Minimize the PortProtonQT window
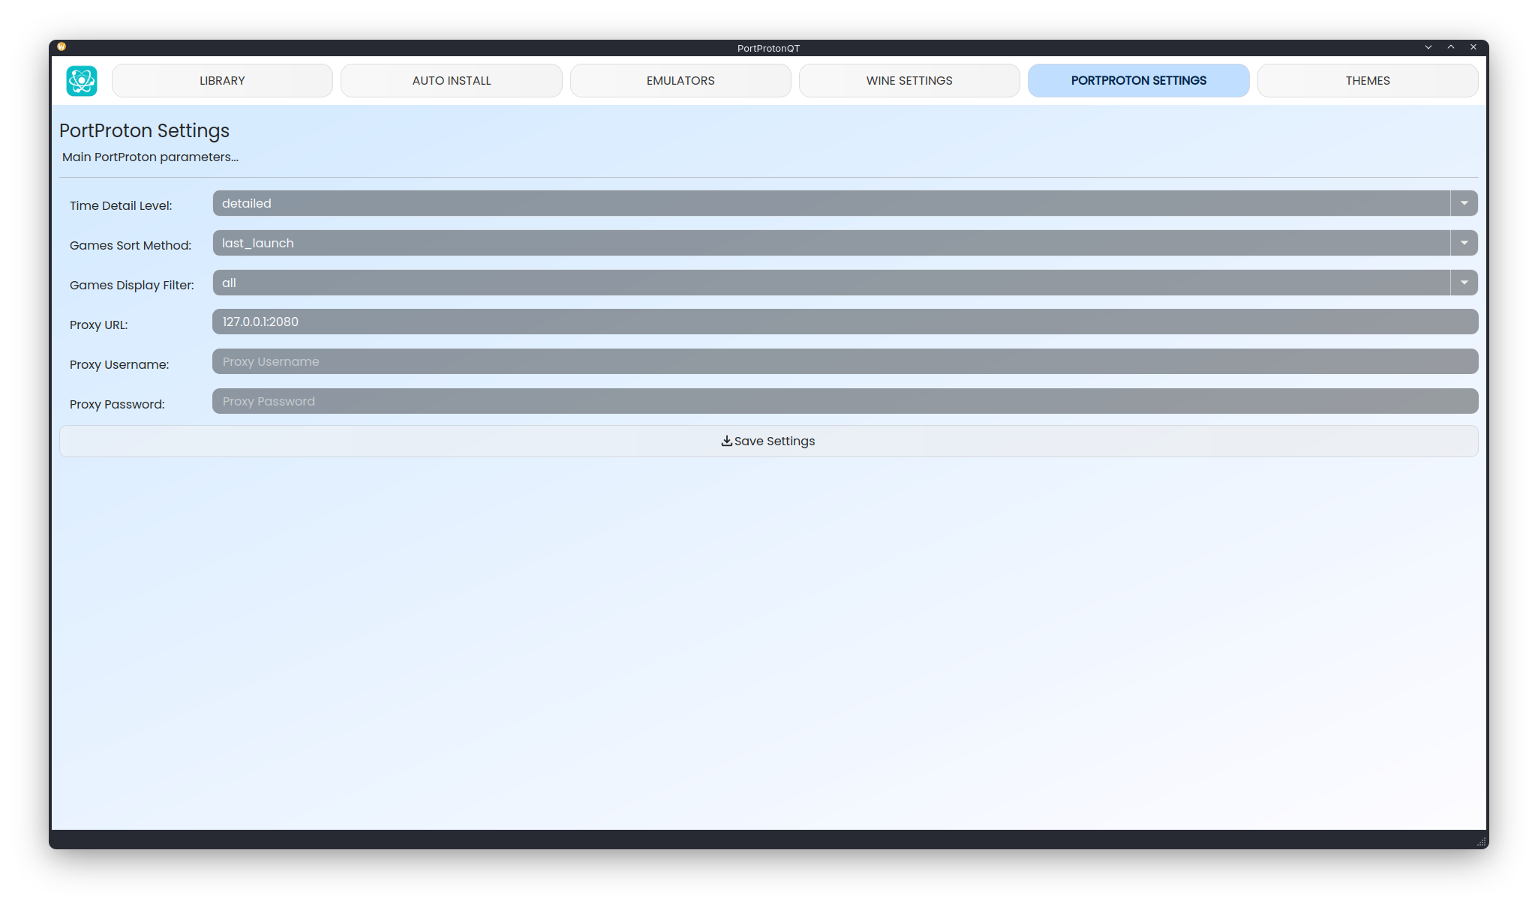The width and height of the screenshot is (1538, 907). click(x=1428, y=47)
